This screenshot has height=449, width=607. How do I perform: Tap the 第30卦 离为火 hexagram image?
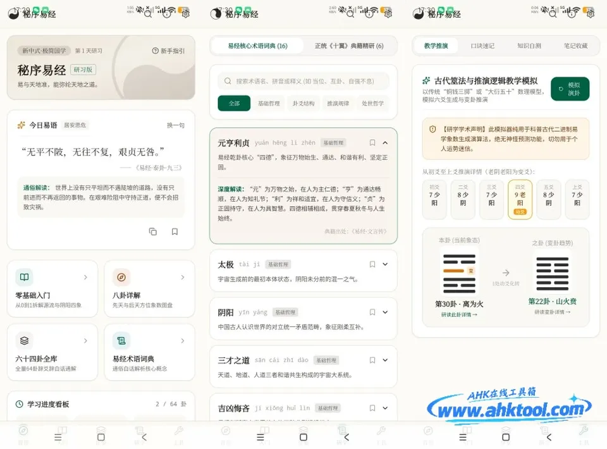click(x=459, y=273)
